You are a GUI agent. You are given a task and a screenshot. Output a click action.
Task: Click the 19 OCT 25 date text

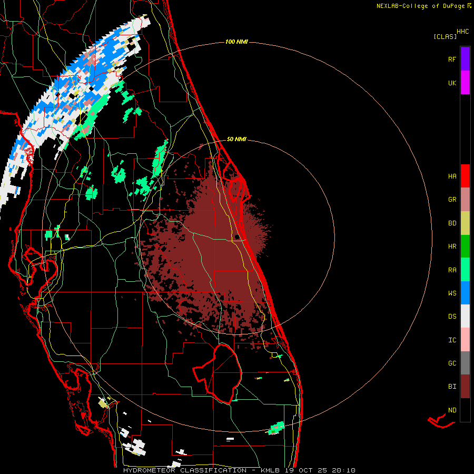[x=307, y=470]
